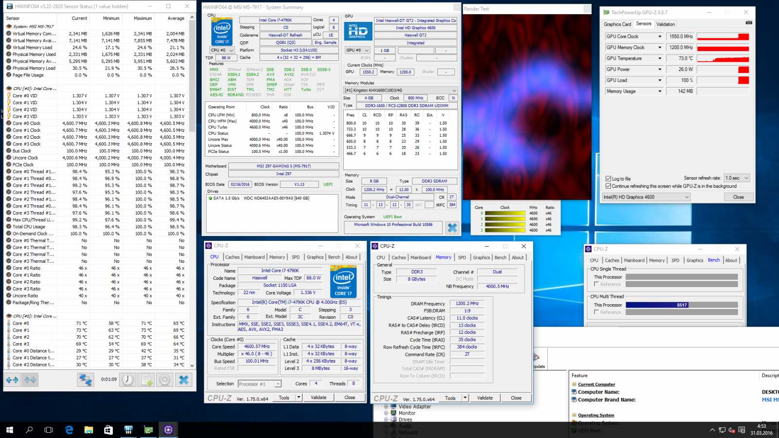
Task: Open HWiNFO network remote monitoring icon
Action: click(86, 380)
